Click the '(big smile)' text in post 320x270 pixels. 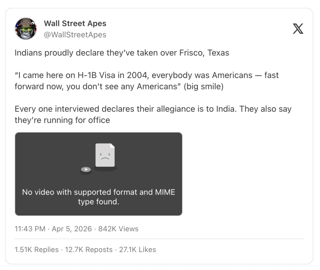[203, 86]
